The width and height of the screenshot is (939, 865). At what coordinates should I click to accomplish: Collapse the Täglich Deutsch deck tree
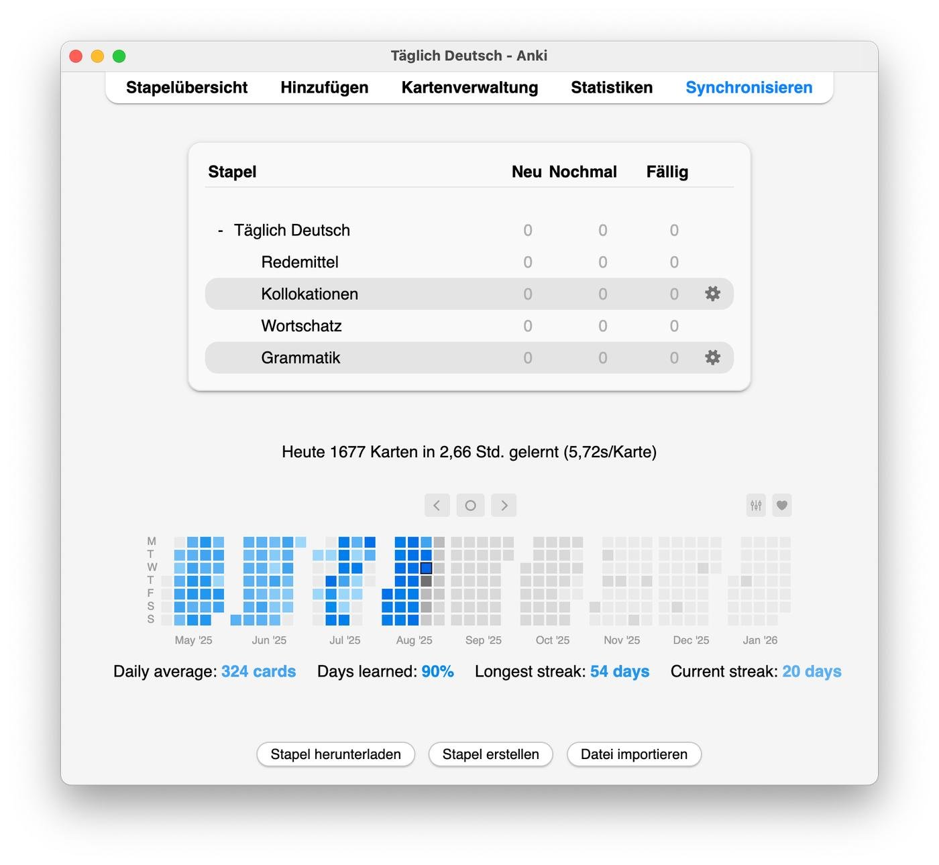220,231
